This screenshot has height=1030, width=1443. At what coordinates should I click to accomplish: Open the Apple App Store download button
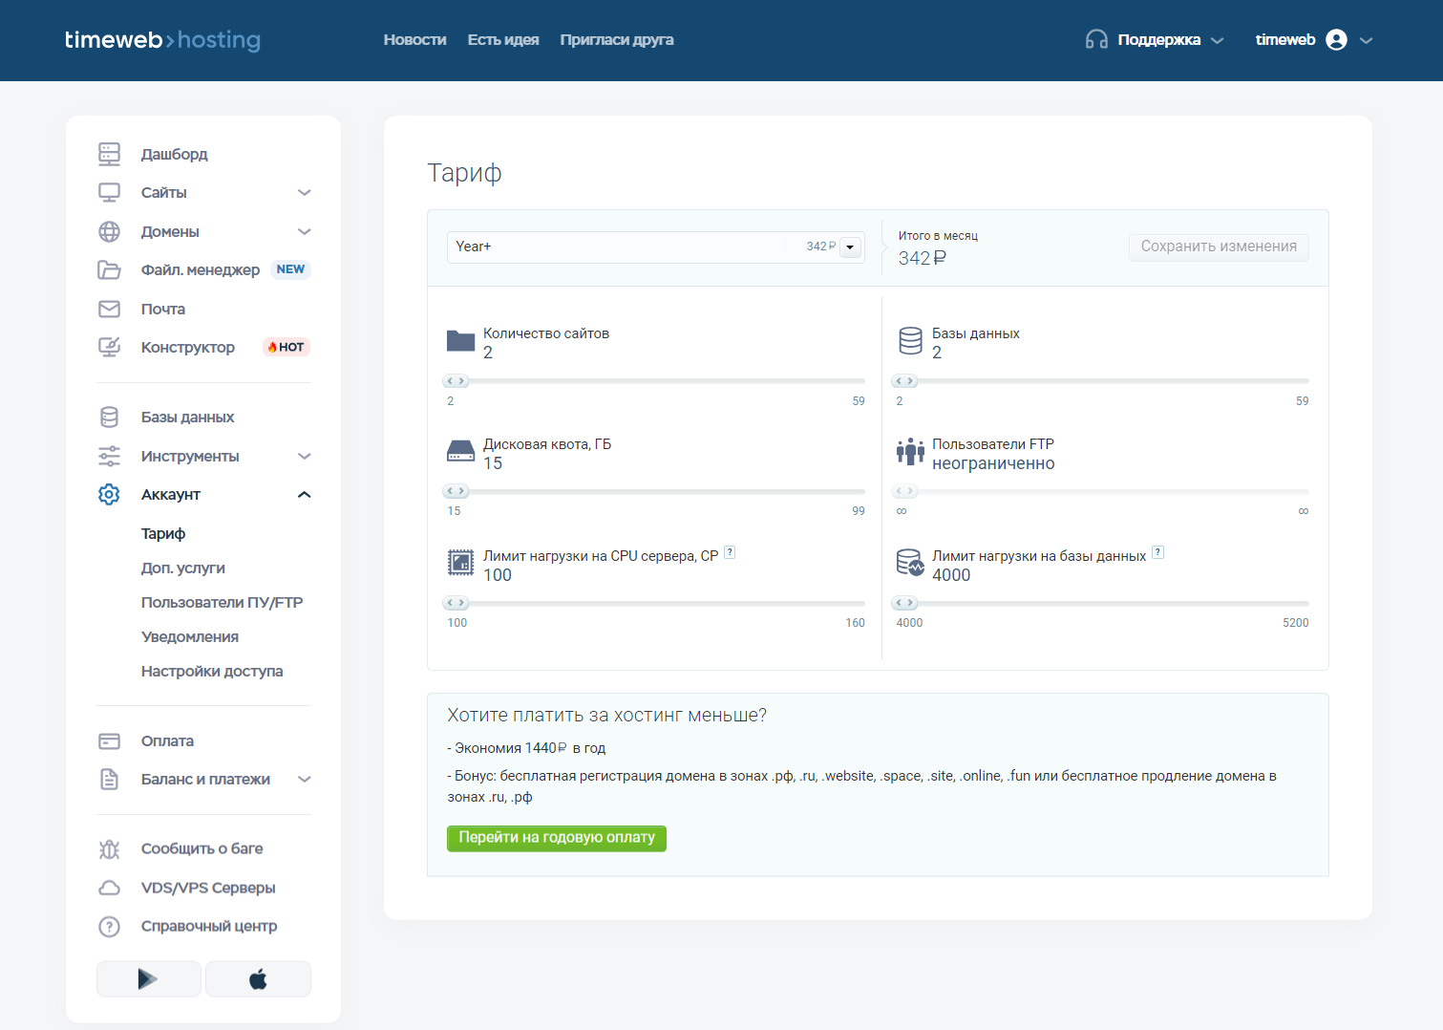pos(258,978)
